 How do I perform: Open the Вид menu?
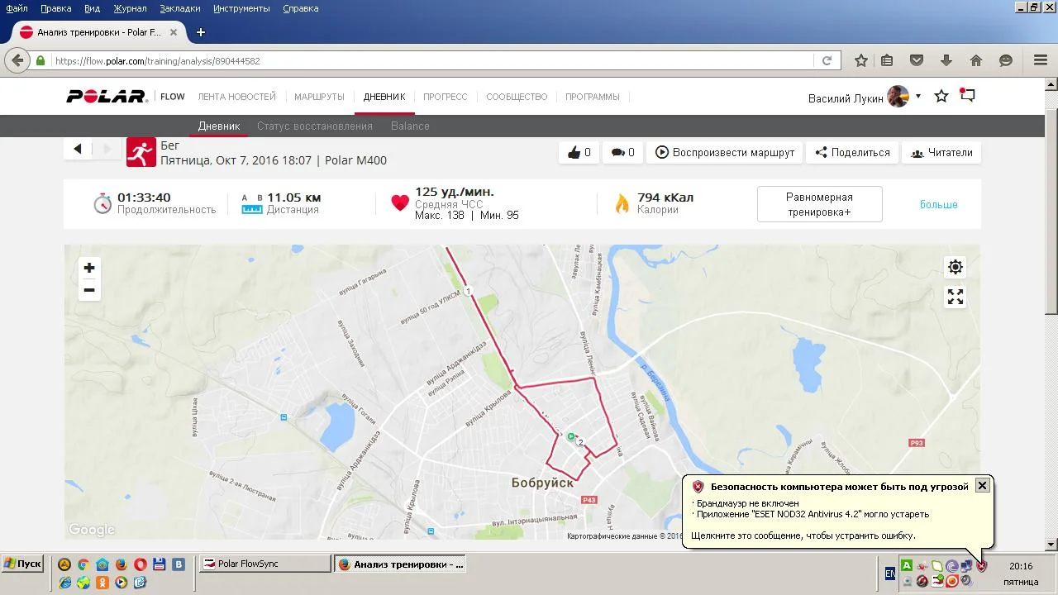click(93, 8)
